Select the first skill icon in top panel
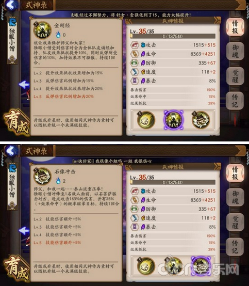This screenshot has width=249, height=286. [x=146, y=120]
